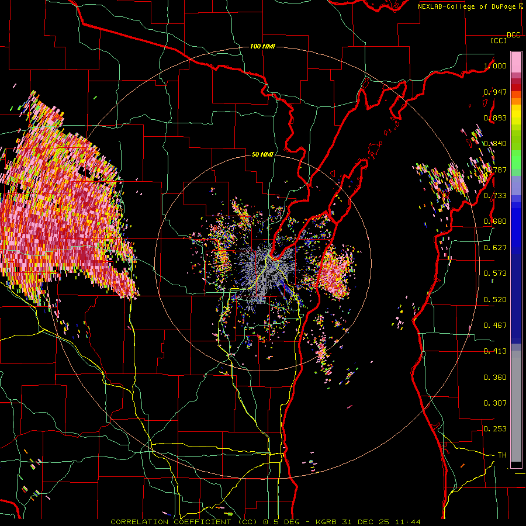Click the 0.5 DEG elevation text
Screen dimensions: 526x526
(x=281, y=522)
